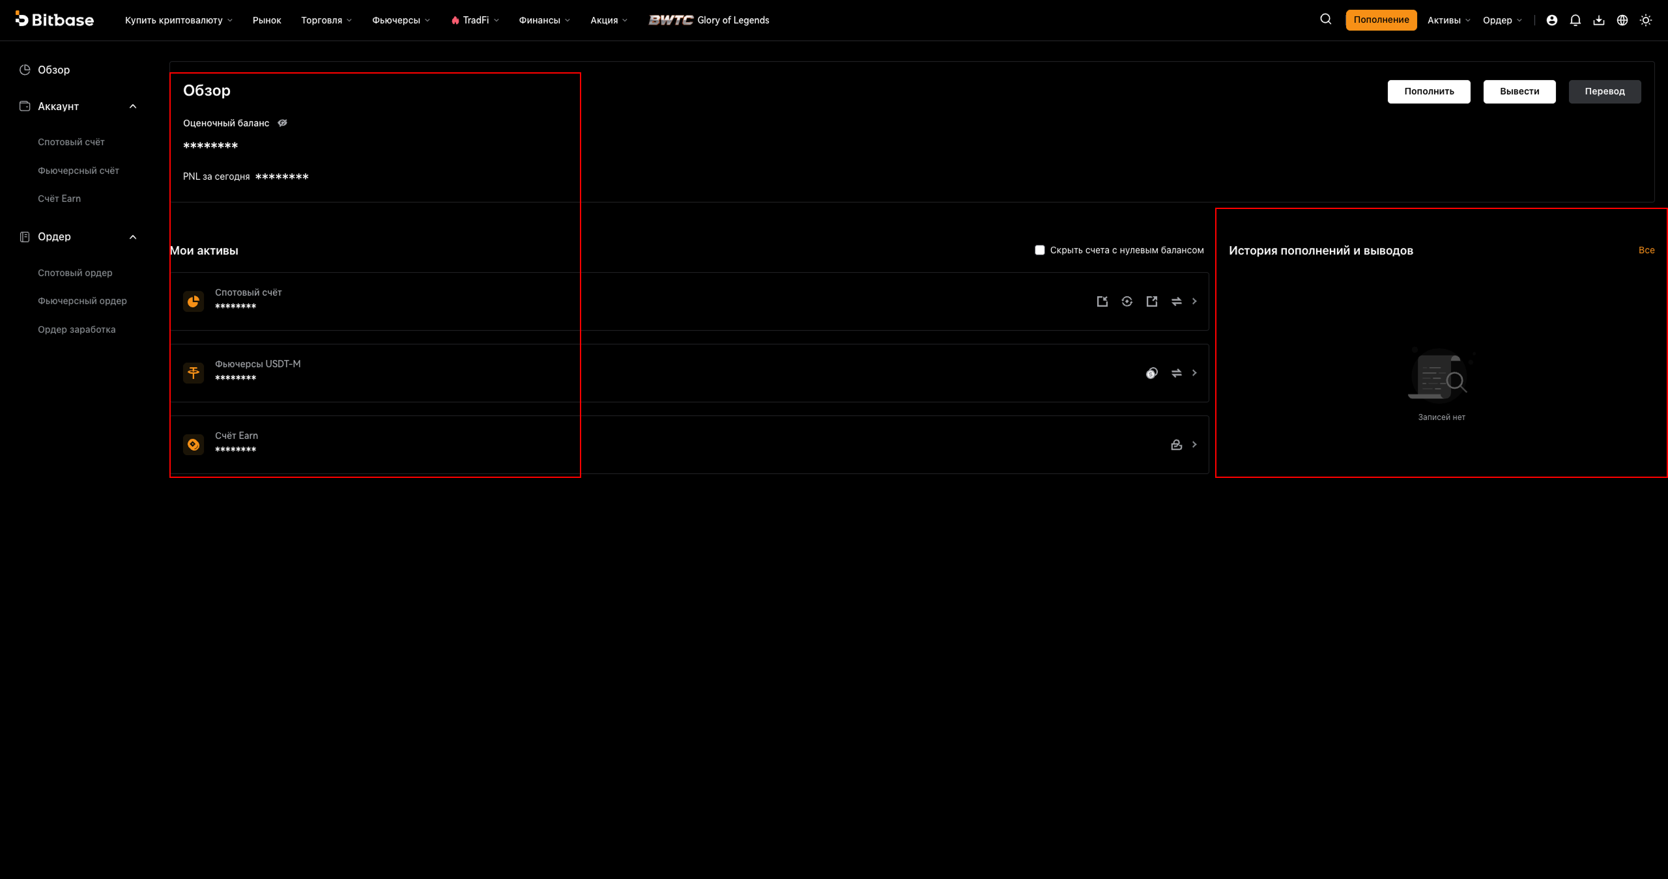Collapse the Ордер sidebar section chevron
The image size is (1668, 879).
click(x=133, y=237)
